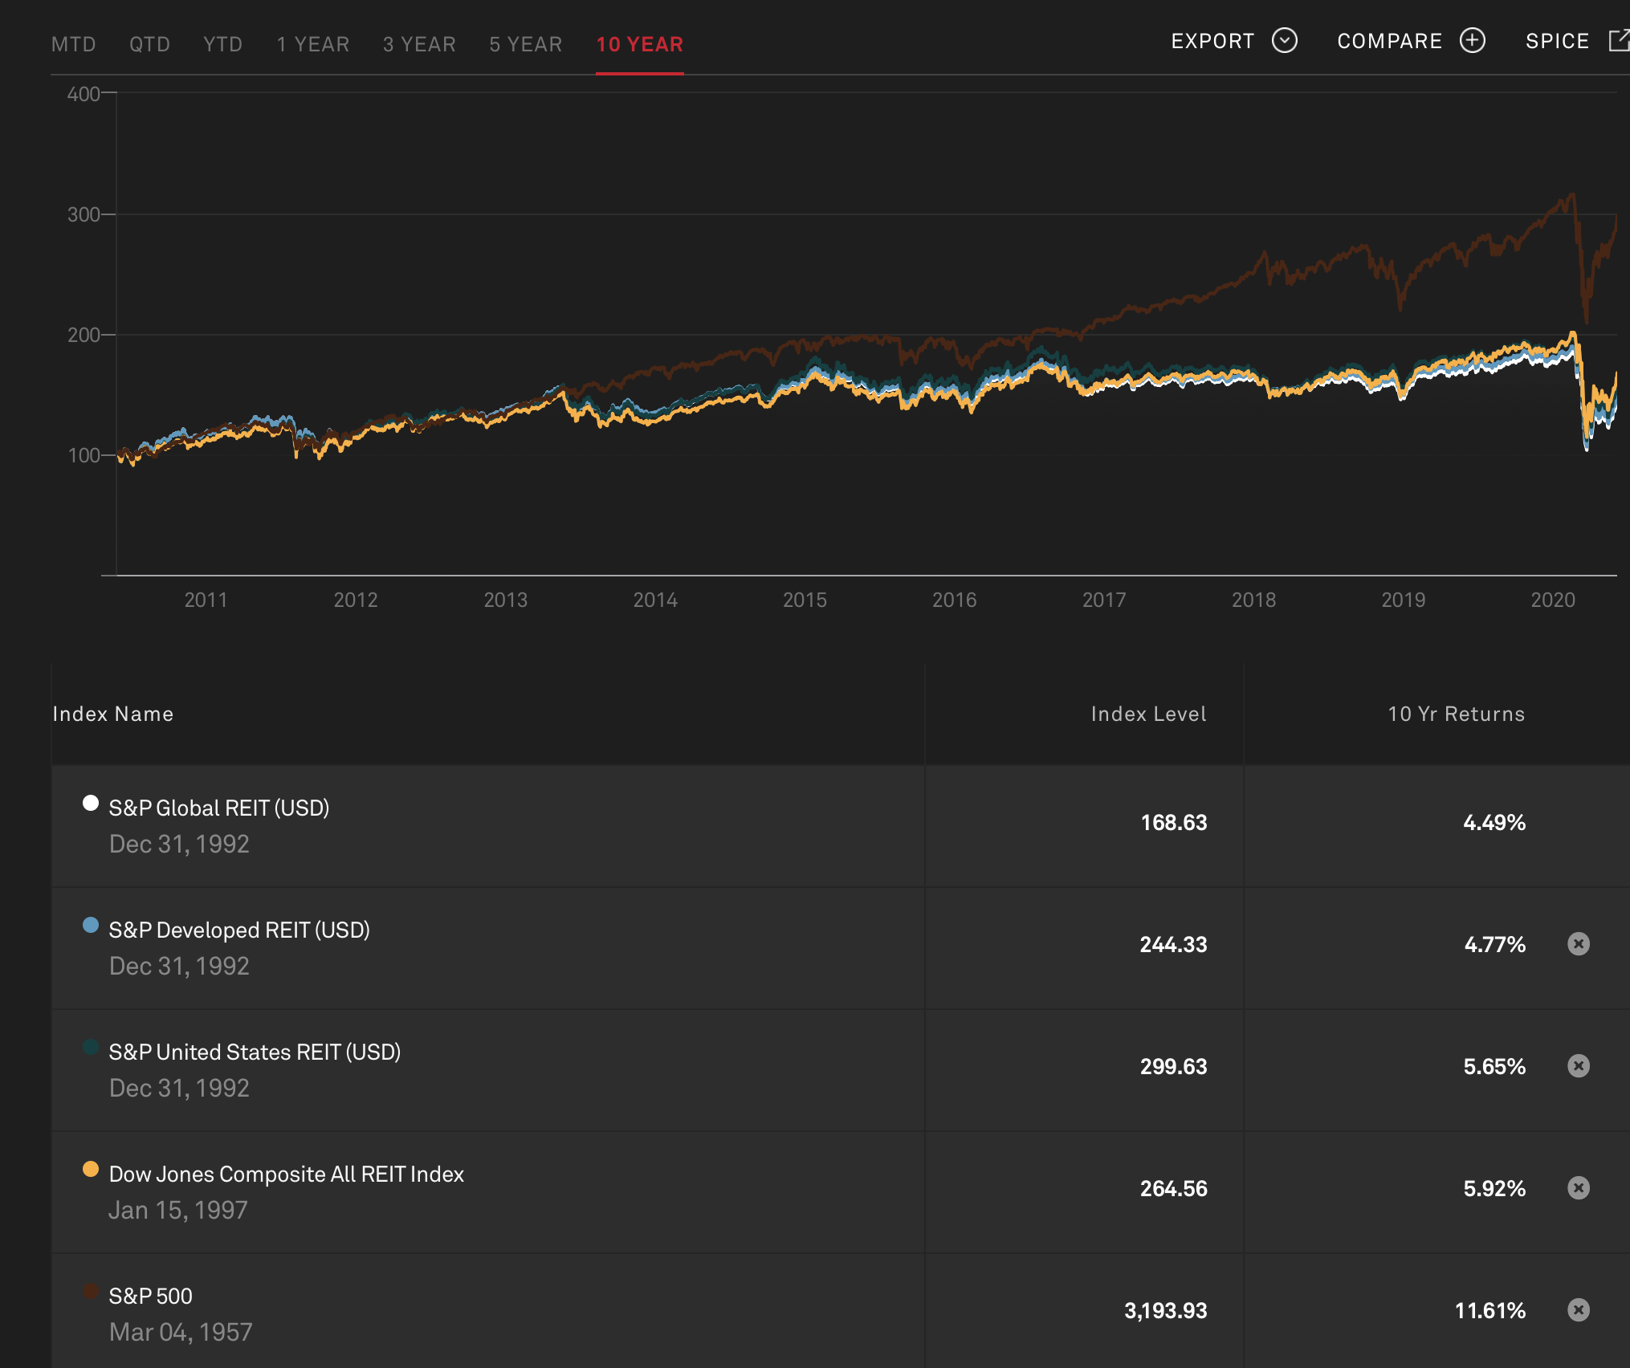Image resolution: width=1630 pixels, height=1368 pixels.
Task: Remove S&P 500 from comparison
Action: pyautogui.click(x=1579, y=1309)
